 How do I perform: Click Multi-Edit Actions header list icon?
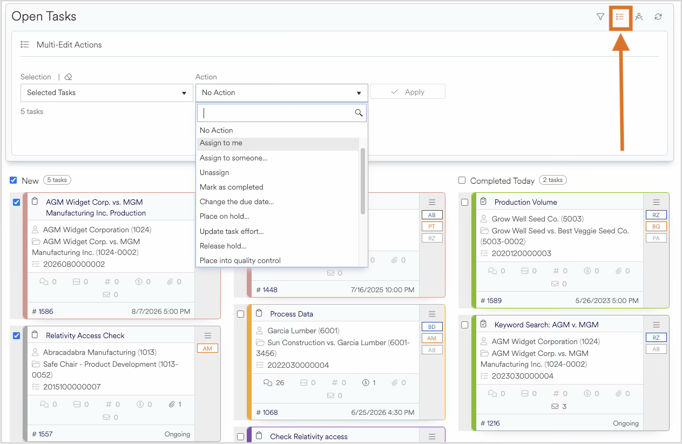click(x=25, y=45)
